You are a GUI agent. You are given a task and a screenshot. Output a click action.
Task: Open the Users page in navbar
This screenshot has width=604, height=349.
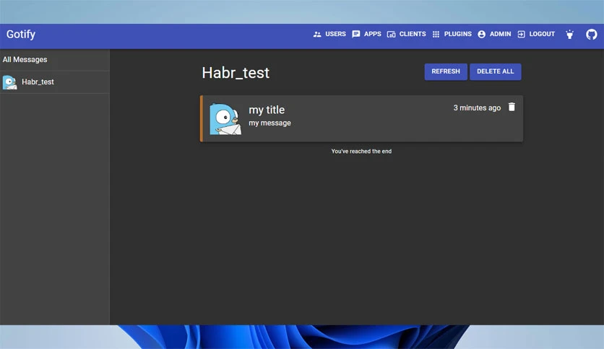[x=329, y=34]
